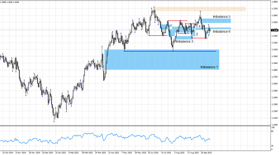Click the Imbalance 1 label

[x=209, y=67]
